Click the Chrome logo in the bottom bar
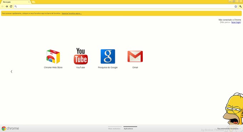Image resolution: width=243 pixels, height=132 pixels. pyautogui.click(x=10, y=128)
